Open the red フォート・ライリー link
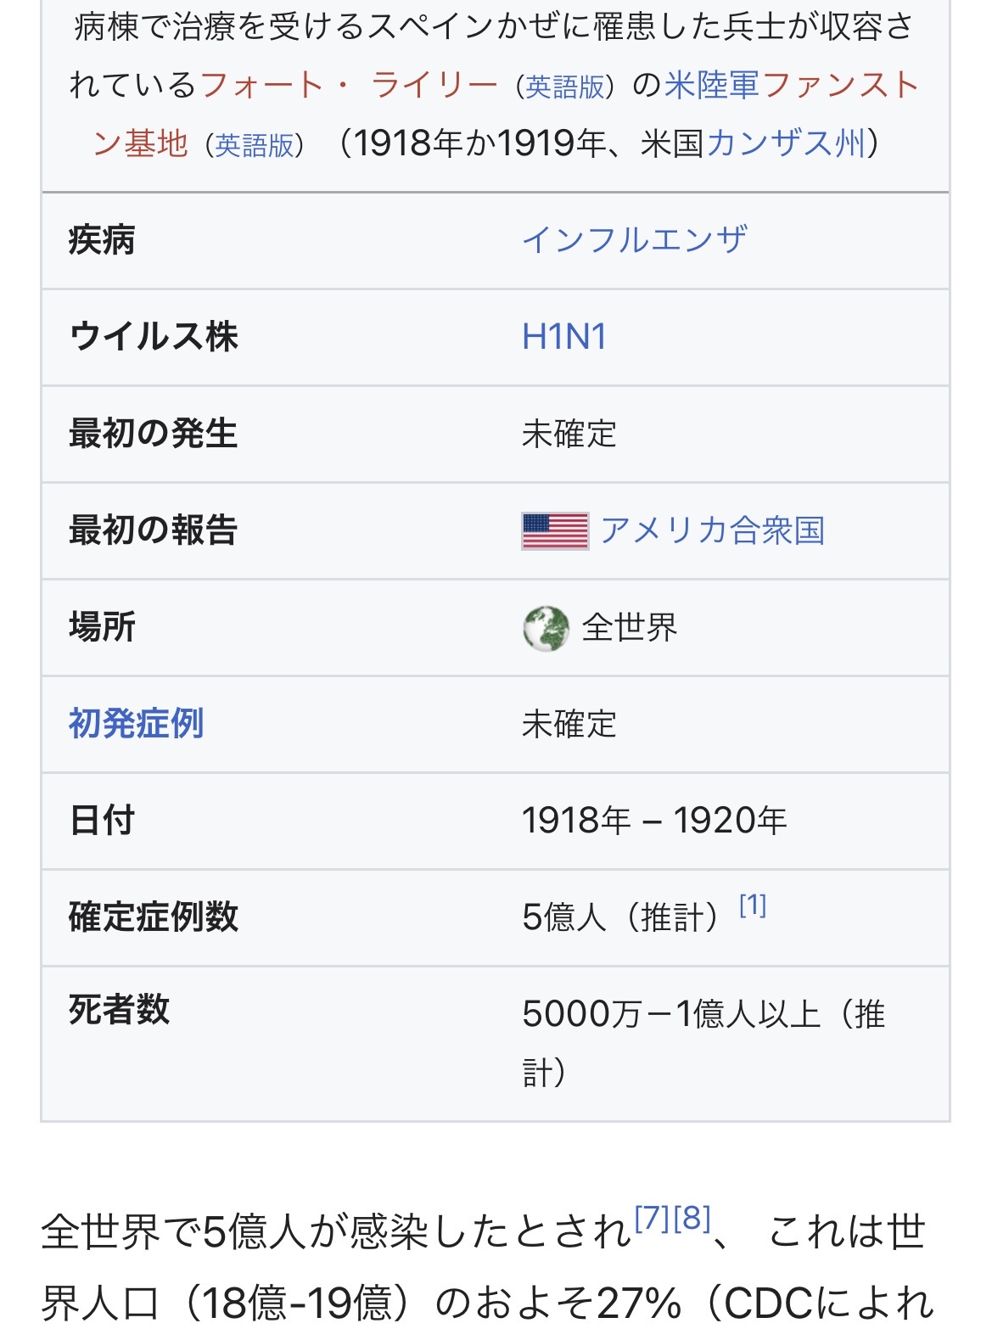 click(349, 85)
